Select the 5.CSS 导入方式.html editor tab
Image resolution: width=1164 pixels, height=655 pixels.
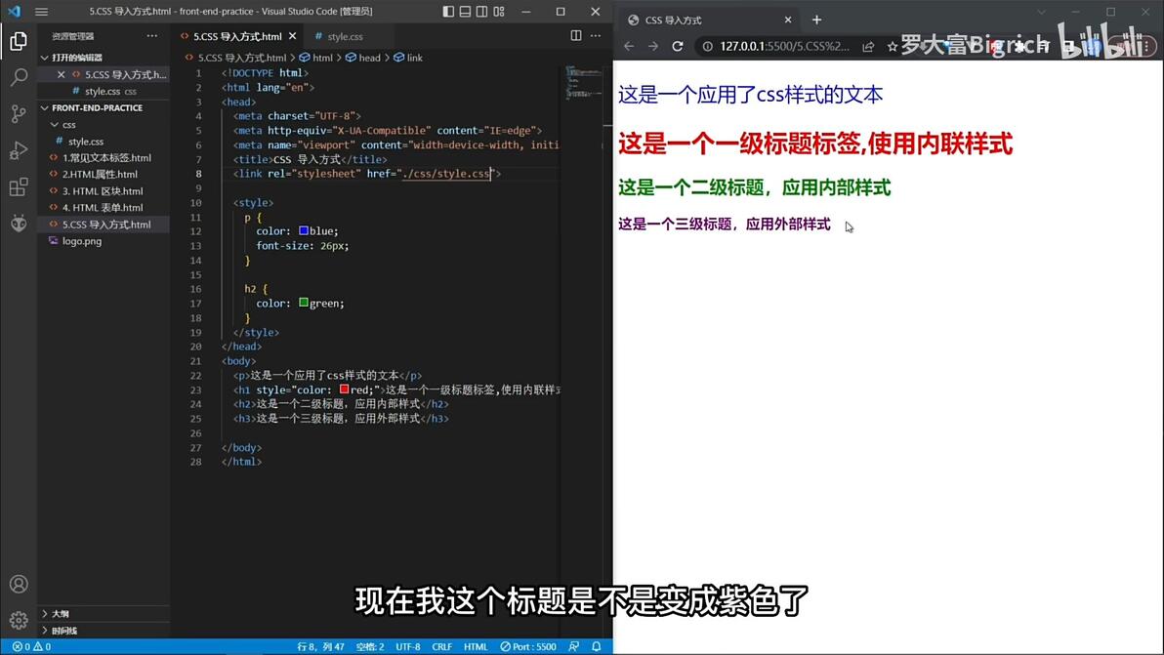[x=237, y=36]
